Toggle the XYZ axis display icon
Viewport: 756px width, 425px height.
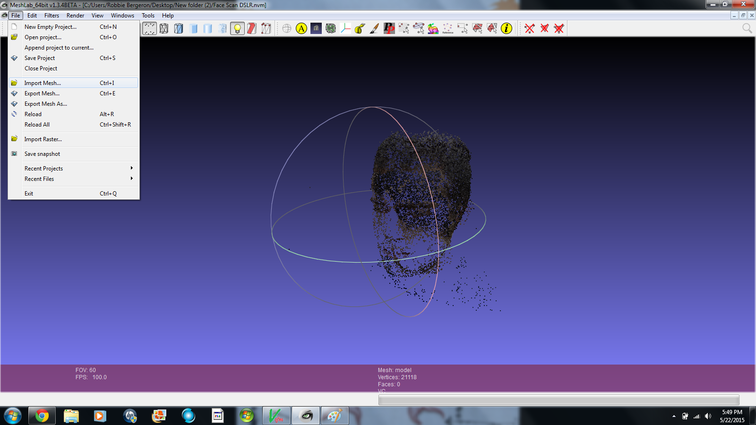345,28
